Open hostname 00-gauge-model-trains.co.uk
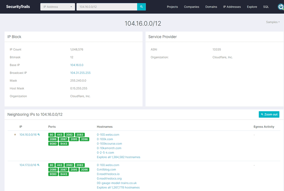The width and height of the screenshot is (284, 191). [117, 183]
